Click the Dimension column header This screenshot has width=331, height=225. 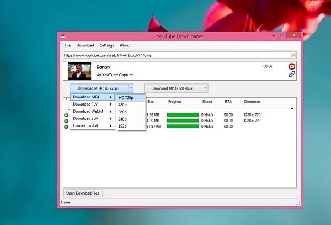pos(252,102)
